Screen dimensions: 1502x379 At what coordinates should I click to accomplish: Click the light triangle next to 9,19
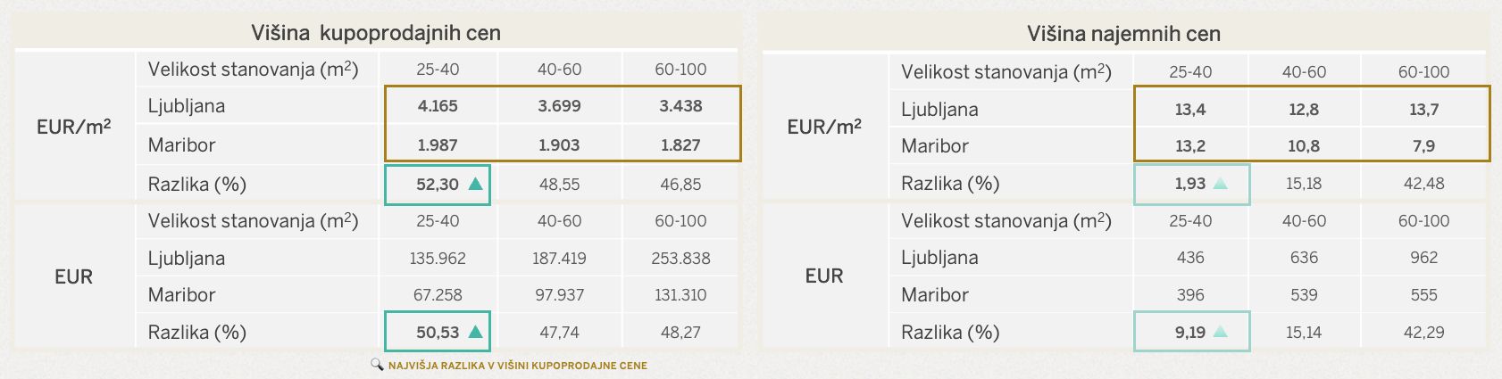tap(1221, 332)
